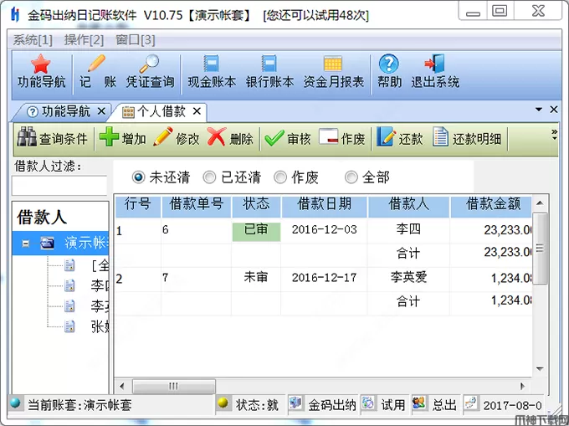Image resolution: width=569 pixels, height=426 pixels.
Task: Click the vertical scrollbar thumb of table
Action: 540,249
